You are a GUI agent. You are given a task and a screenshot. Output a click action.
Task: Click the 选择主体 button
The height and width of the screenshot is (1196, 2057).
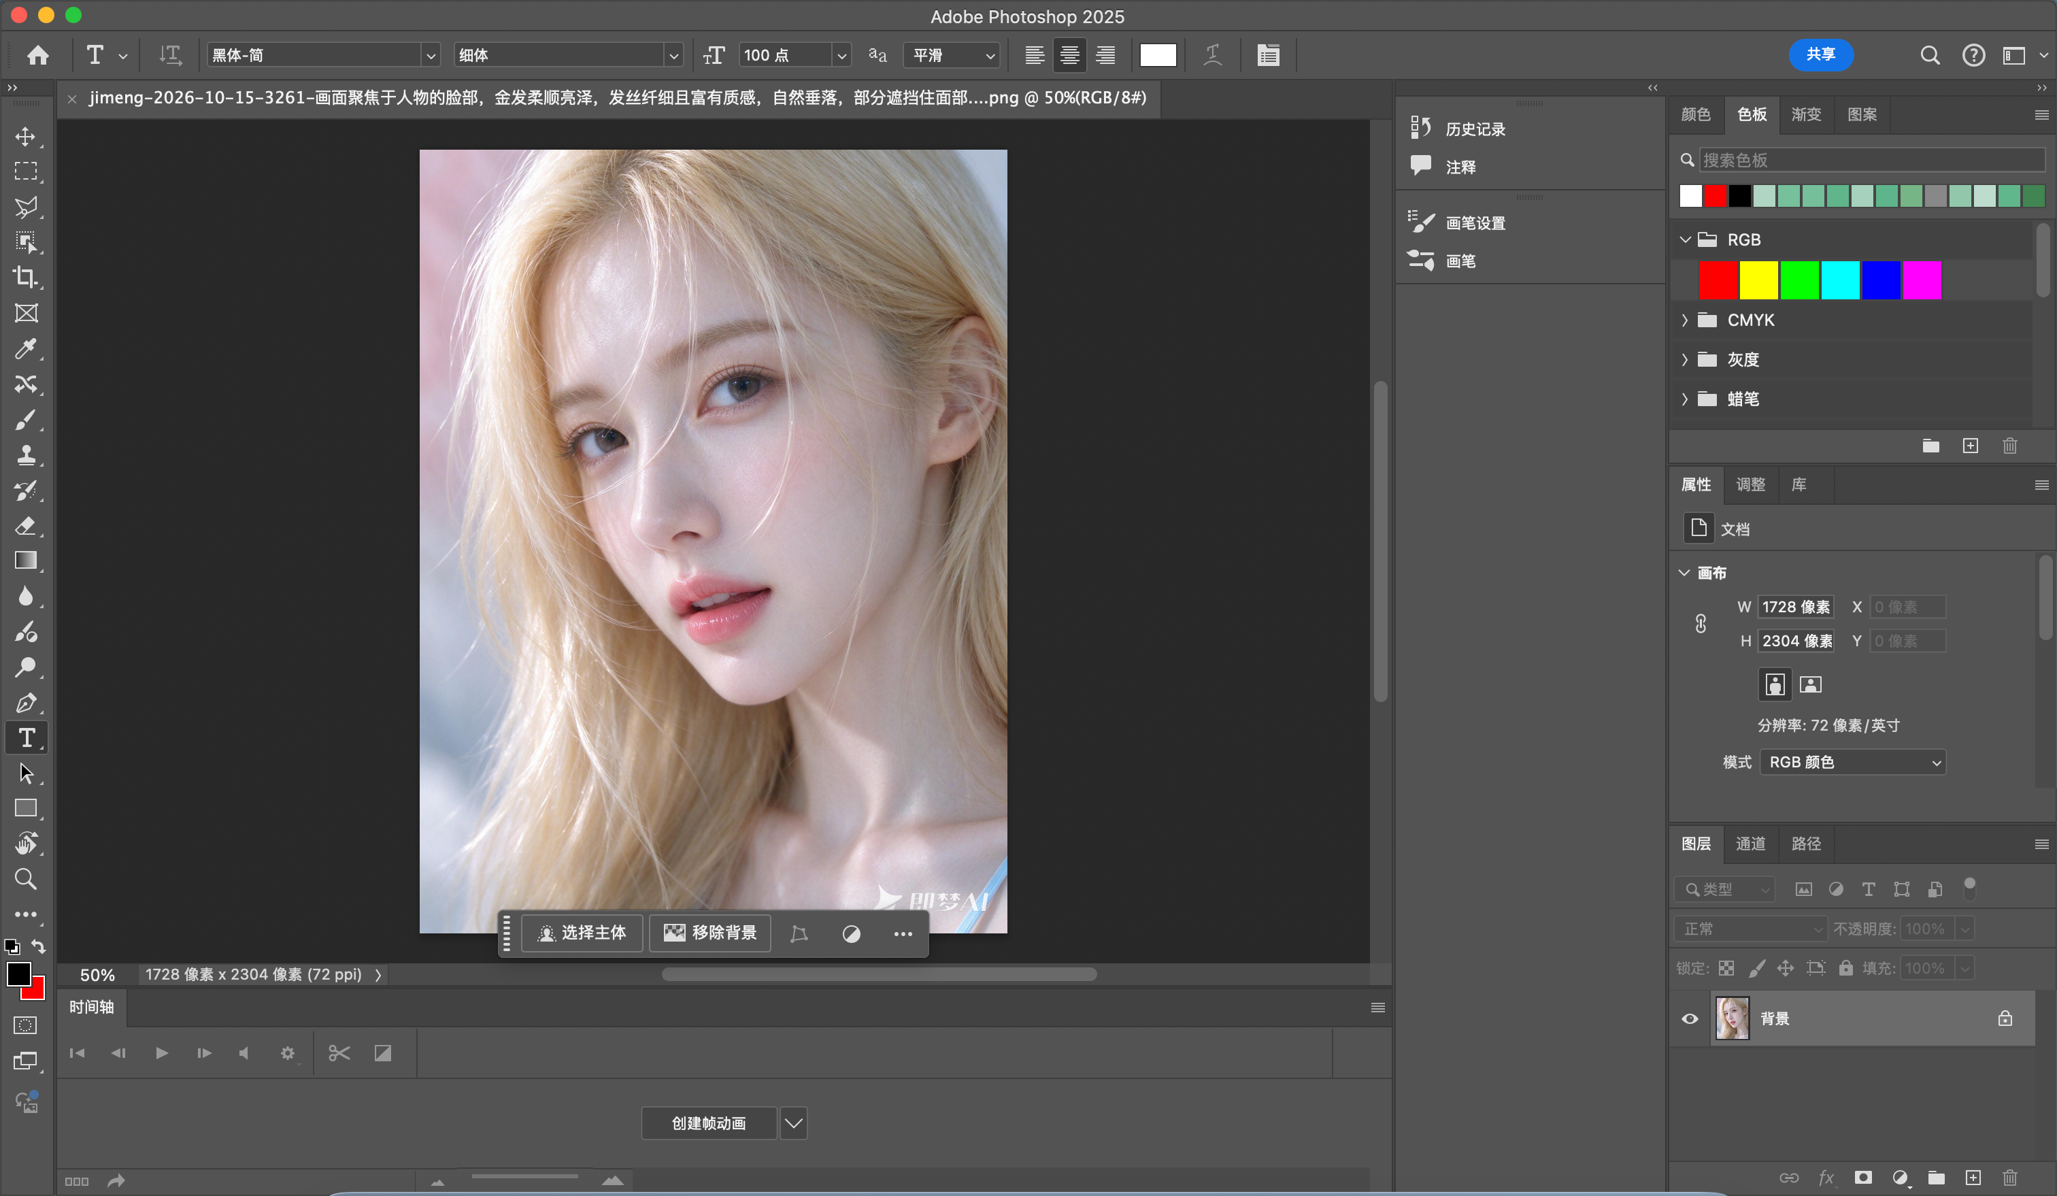click(x=582, y=932)
